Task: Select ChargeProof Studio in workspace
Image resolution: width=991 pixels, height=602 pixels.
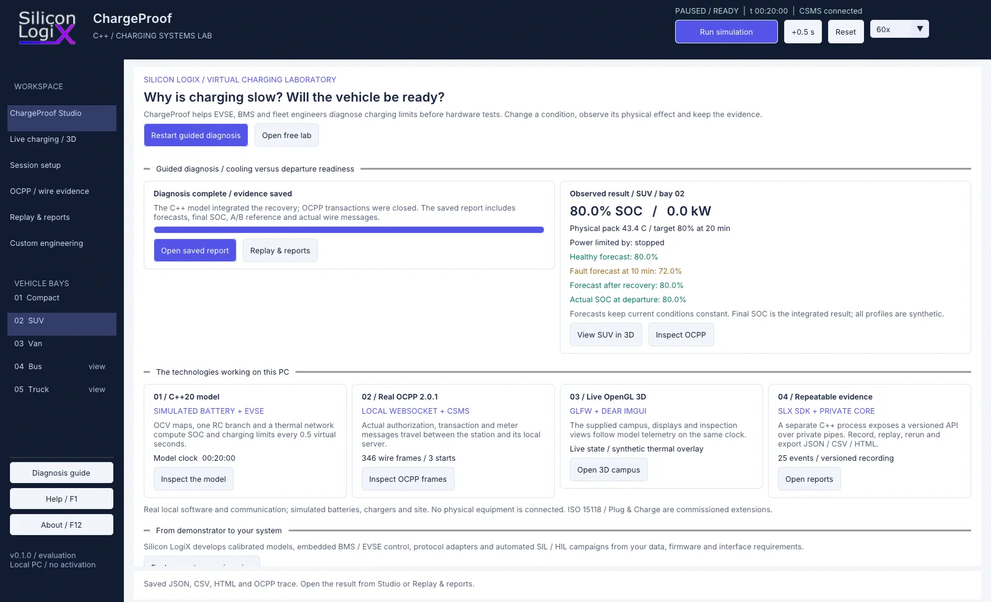Action: pos(62,118)
